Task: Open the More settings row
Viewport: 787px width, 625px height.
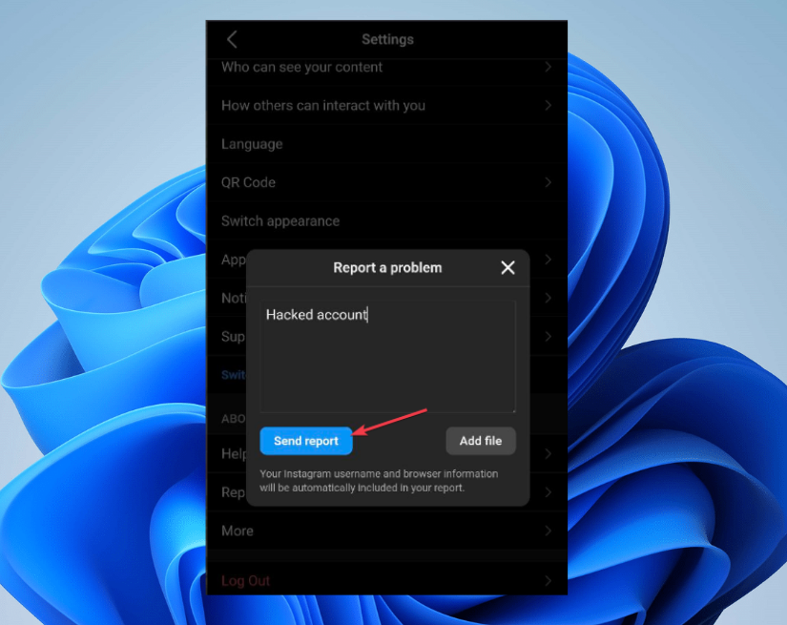Action: (x=386, y=531)
